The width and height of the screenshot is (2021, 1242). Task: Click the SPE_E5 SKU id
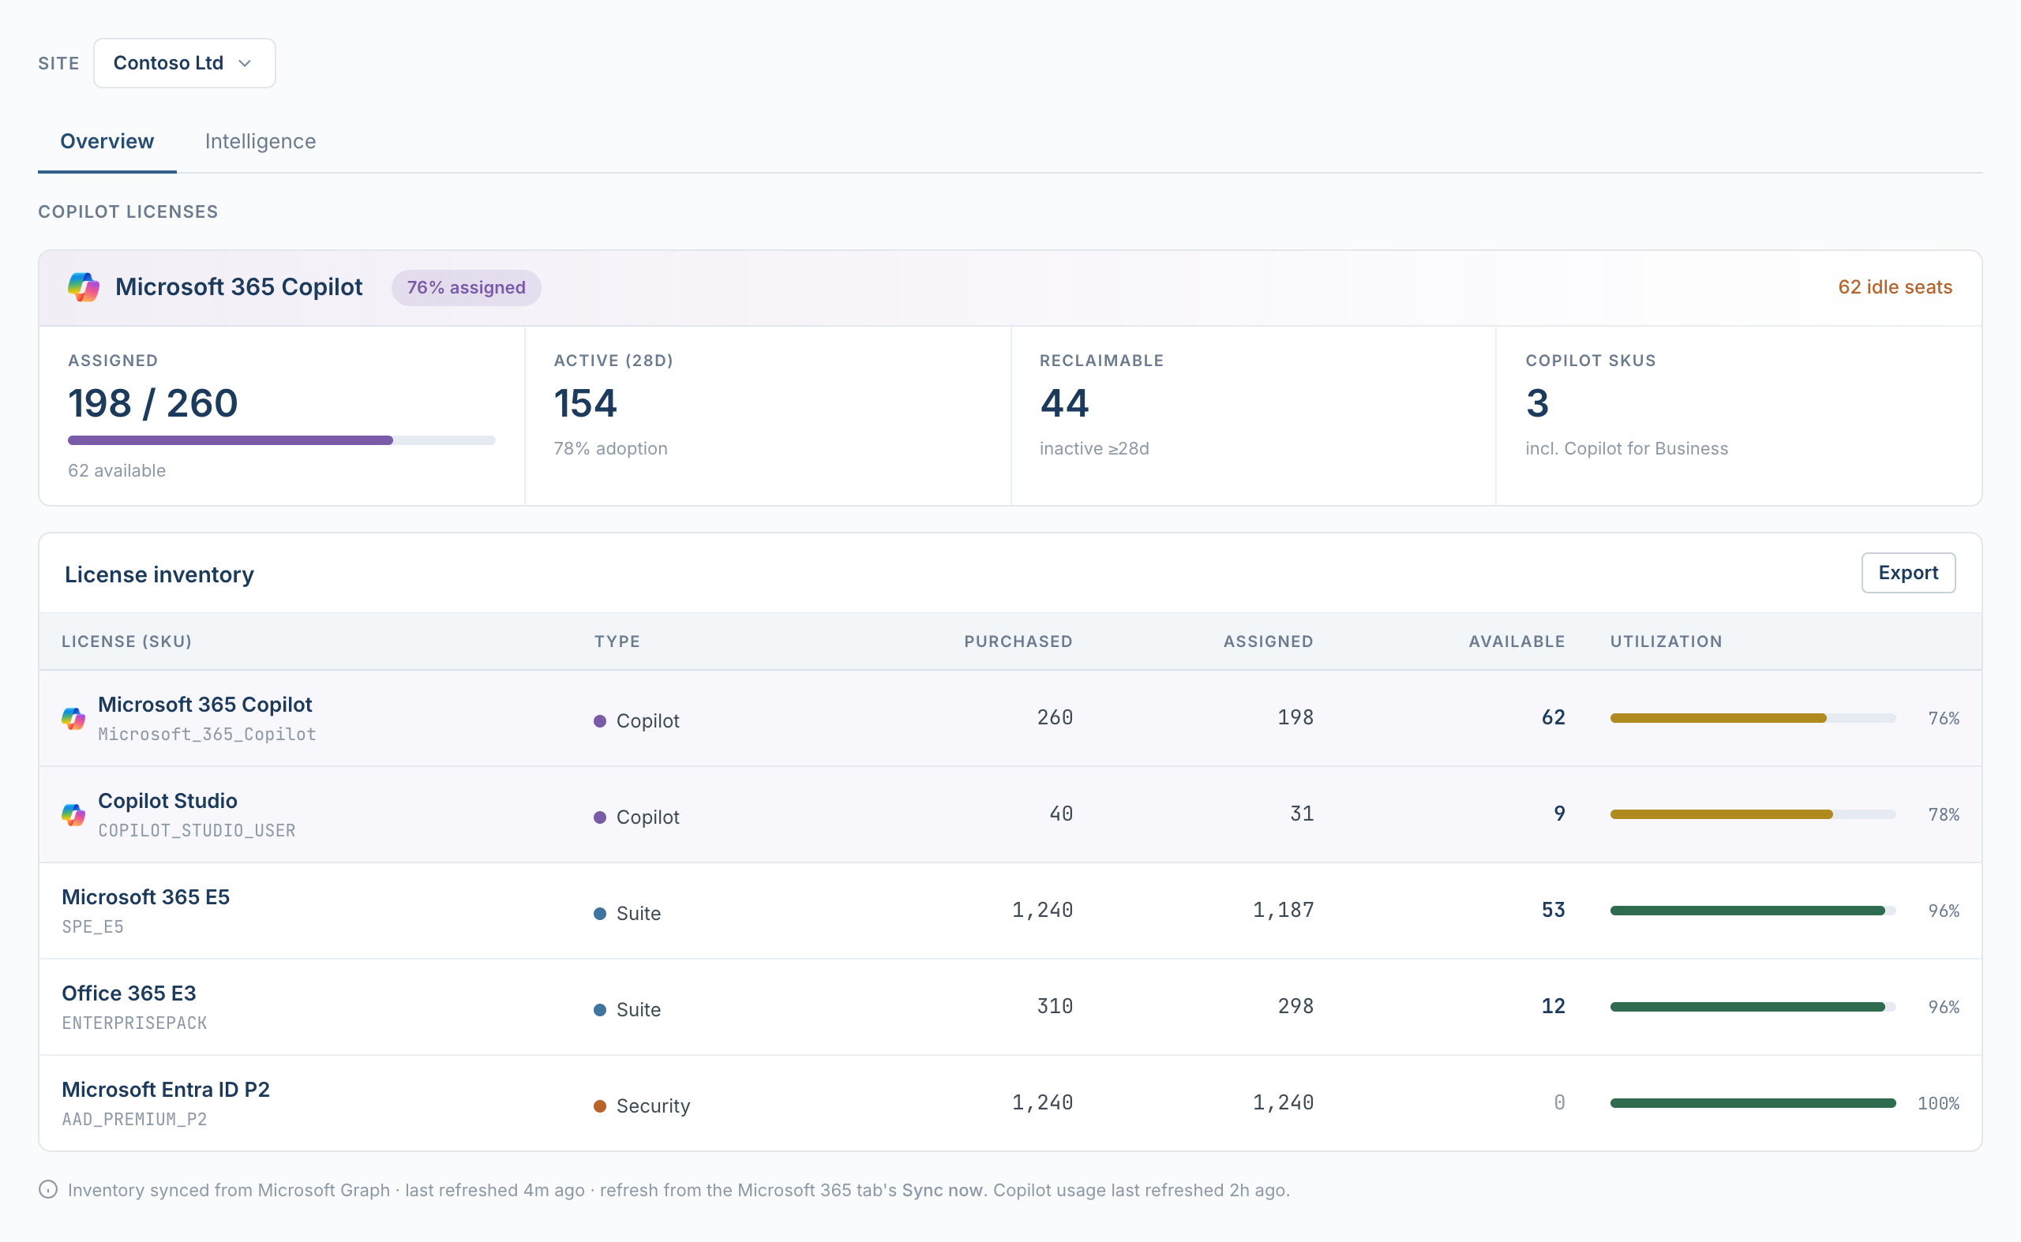(x=93, y=926)
